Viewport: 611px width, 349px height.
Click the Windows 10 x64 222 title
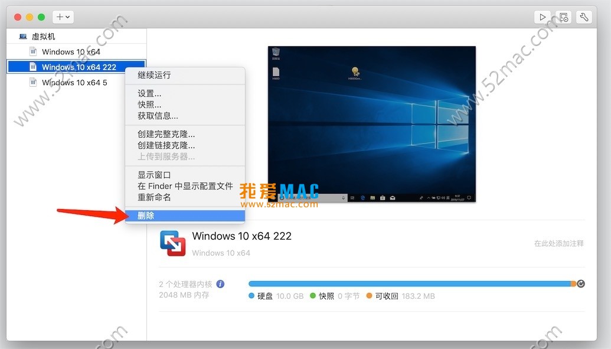click(x=241, y=236)
